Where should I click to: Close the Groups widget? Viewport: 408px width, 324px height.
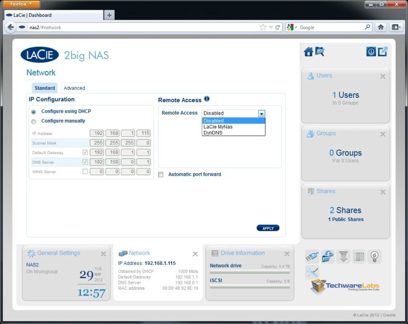382,134
